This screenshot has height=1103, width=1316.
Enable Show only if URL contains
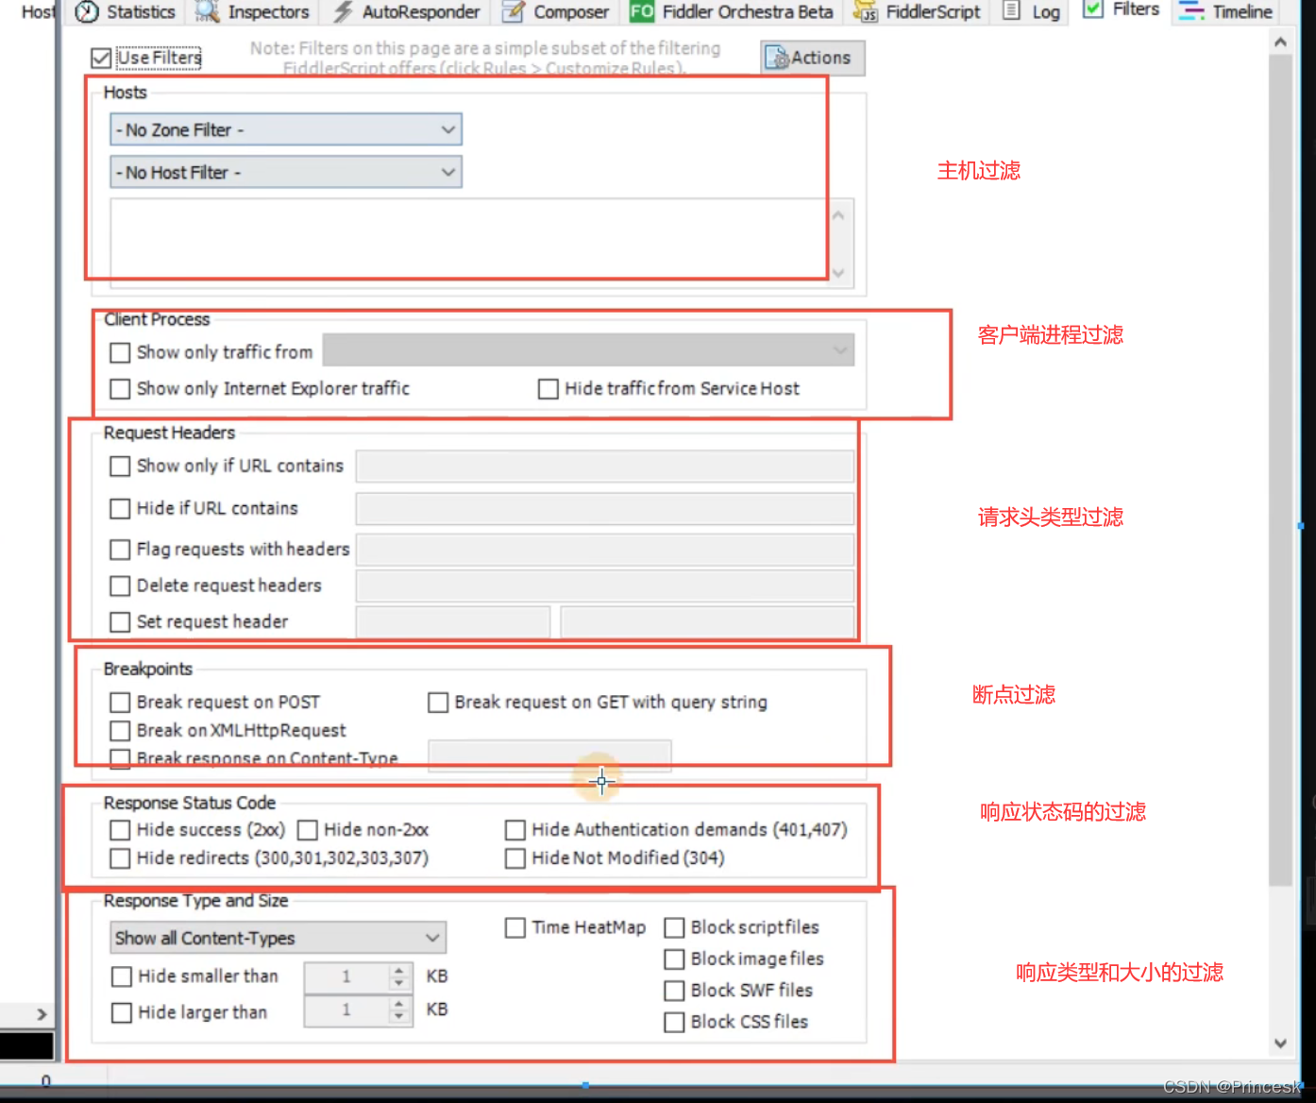coord(120,467)
